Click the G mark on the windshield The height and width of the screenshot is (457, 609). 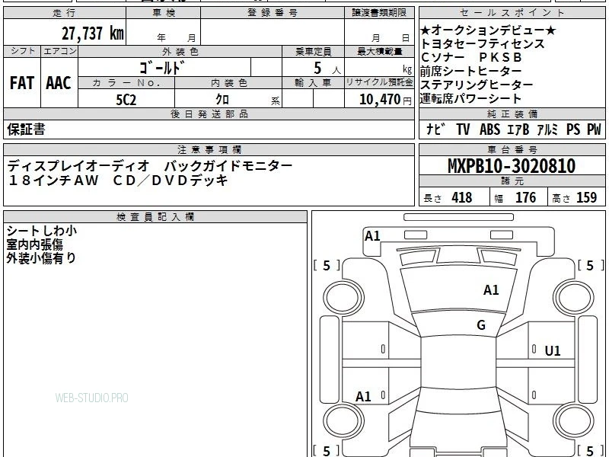[x=481, y=325]
